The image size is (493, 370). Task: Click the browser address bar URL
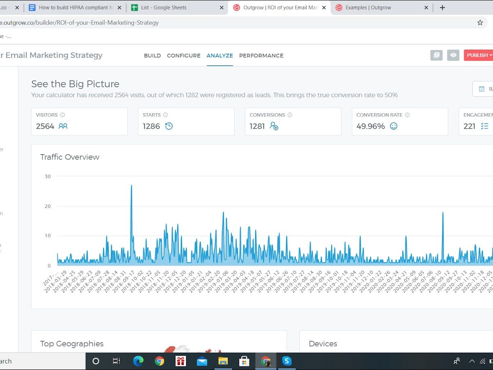pyautogui.click(x=82, y=23)
